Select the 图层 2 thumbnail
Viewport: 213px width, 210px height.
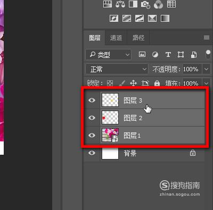(110, 117)
